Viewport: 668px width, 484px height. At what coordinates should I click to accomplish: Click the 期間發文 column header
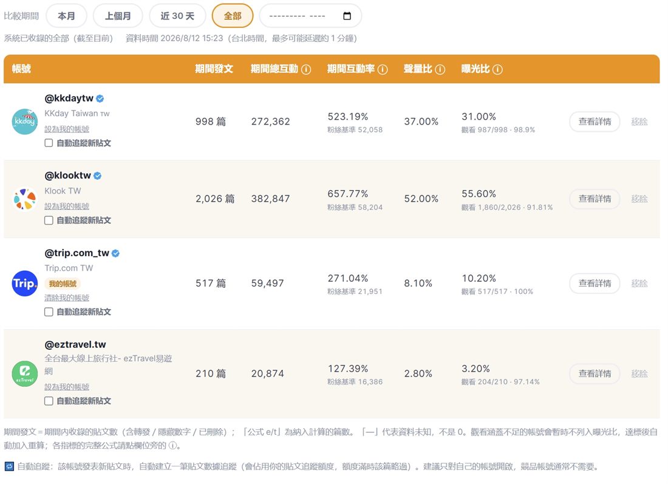[x=214, y=69]
